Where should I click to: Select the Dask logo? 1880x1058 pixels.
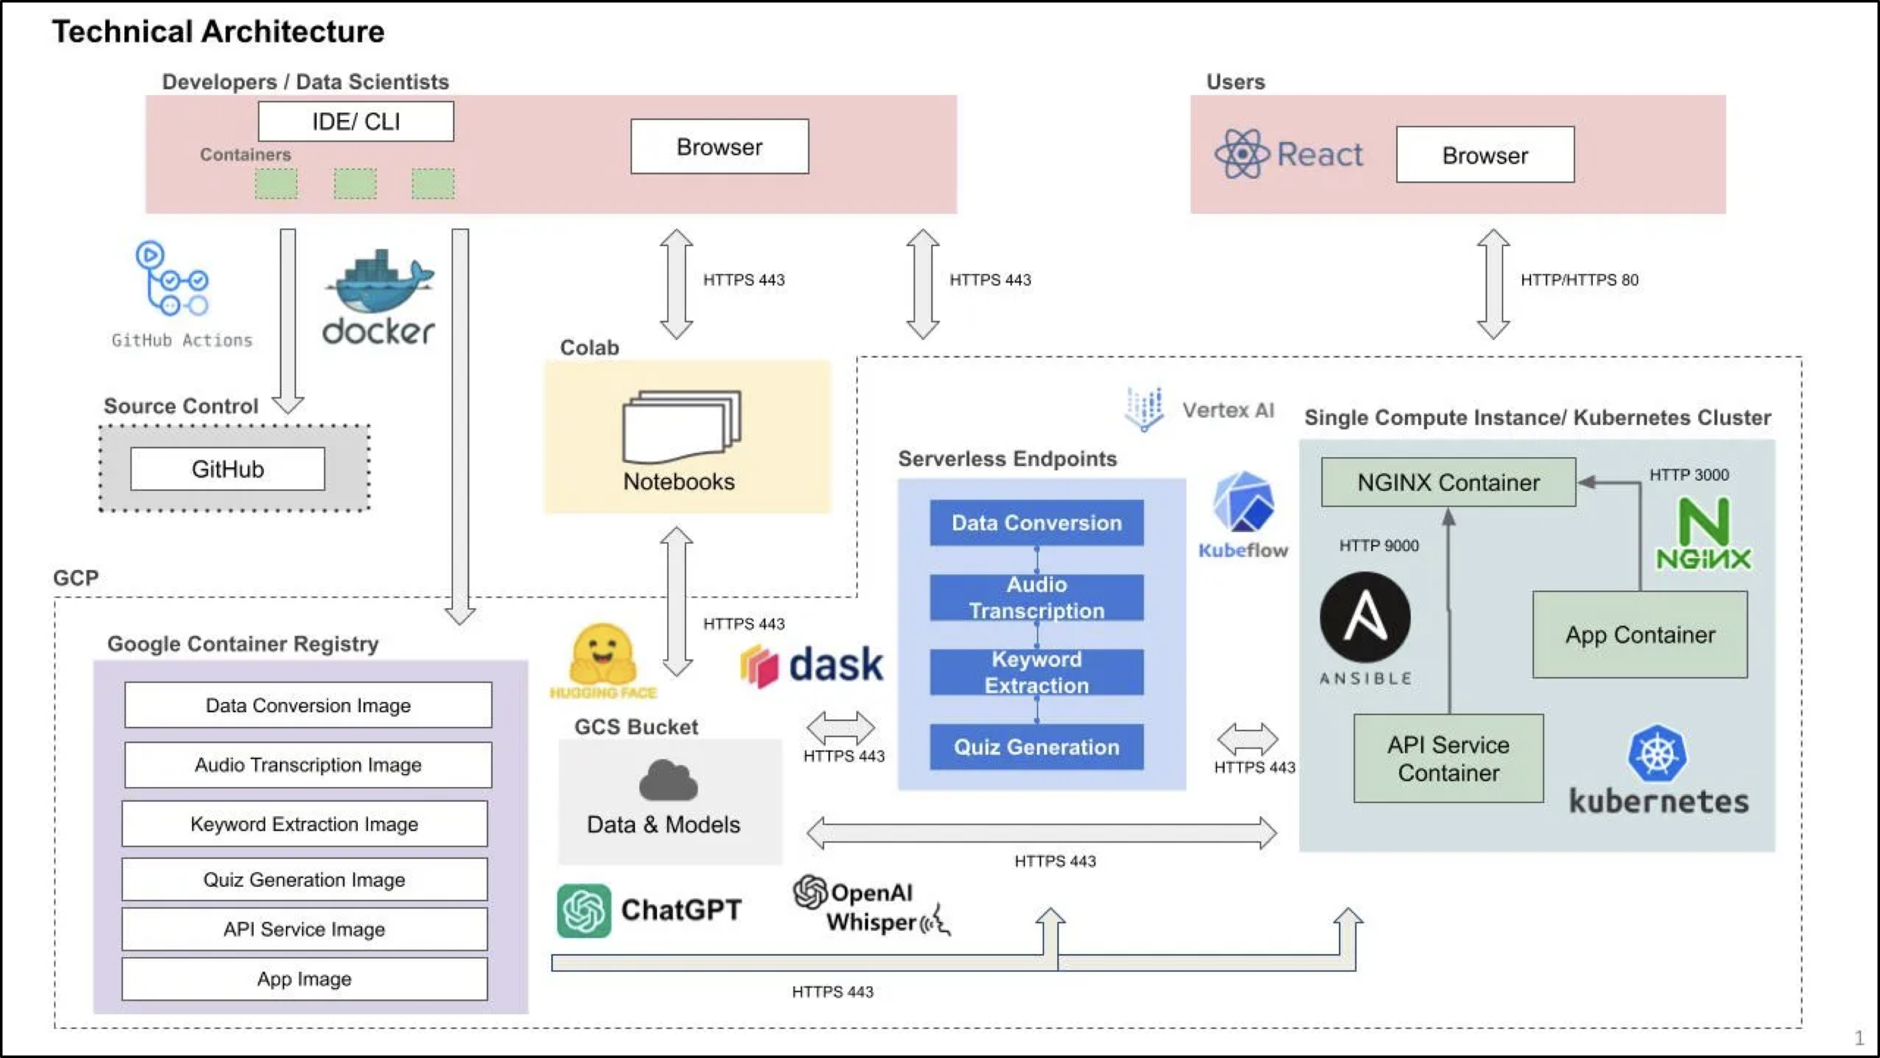point(811,665)
